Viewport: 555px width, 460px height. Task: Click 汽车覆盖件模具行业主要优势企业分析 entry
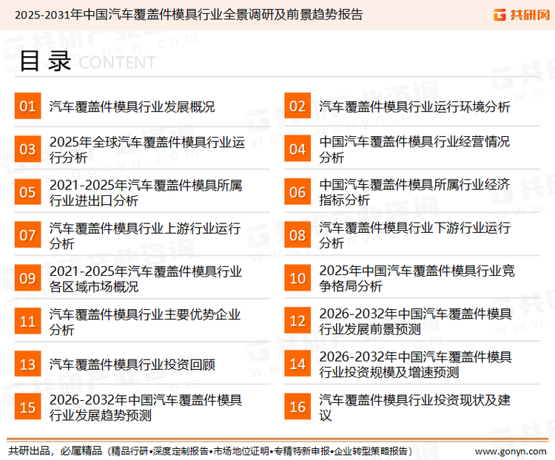[145, 322]
